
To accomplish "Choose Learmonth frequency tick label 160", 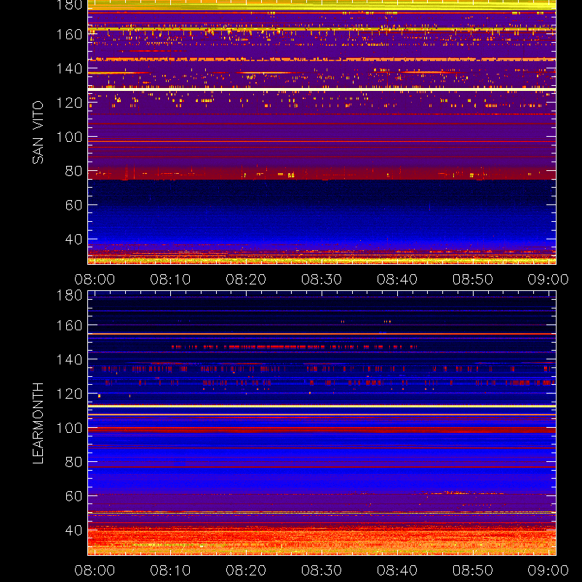I will tap(69, 325).
